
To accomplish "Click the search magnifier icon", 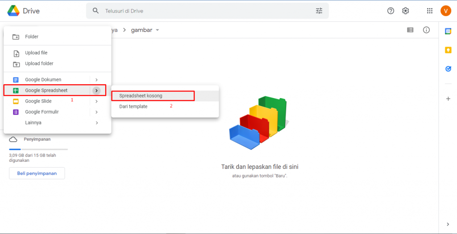I will [96, 11].
